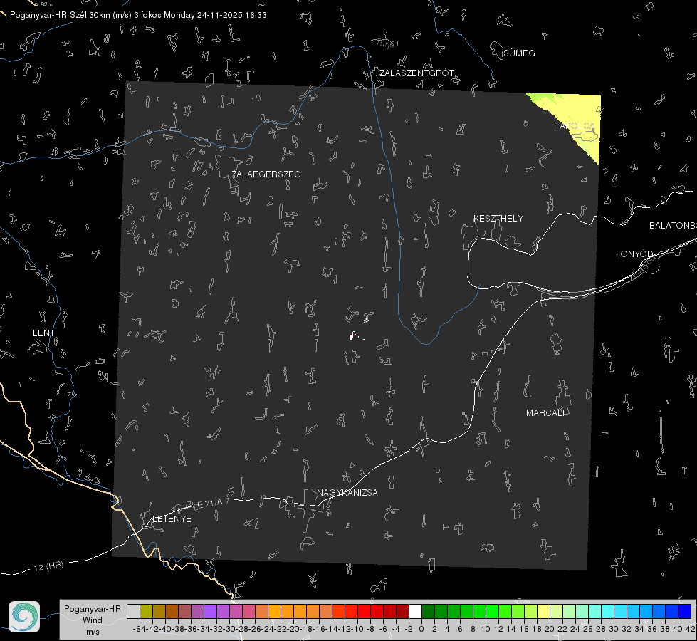Click the ZALASZENTGRÓT town label
Viewport: 697px width, 641px height.
pyautogui.click(x=417, y=73)
